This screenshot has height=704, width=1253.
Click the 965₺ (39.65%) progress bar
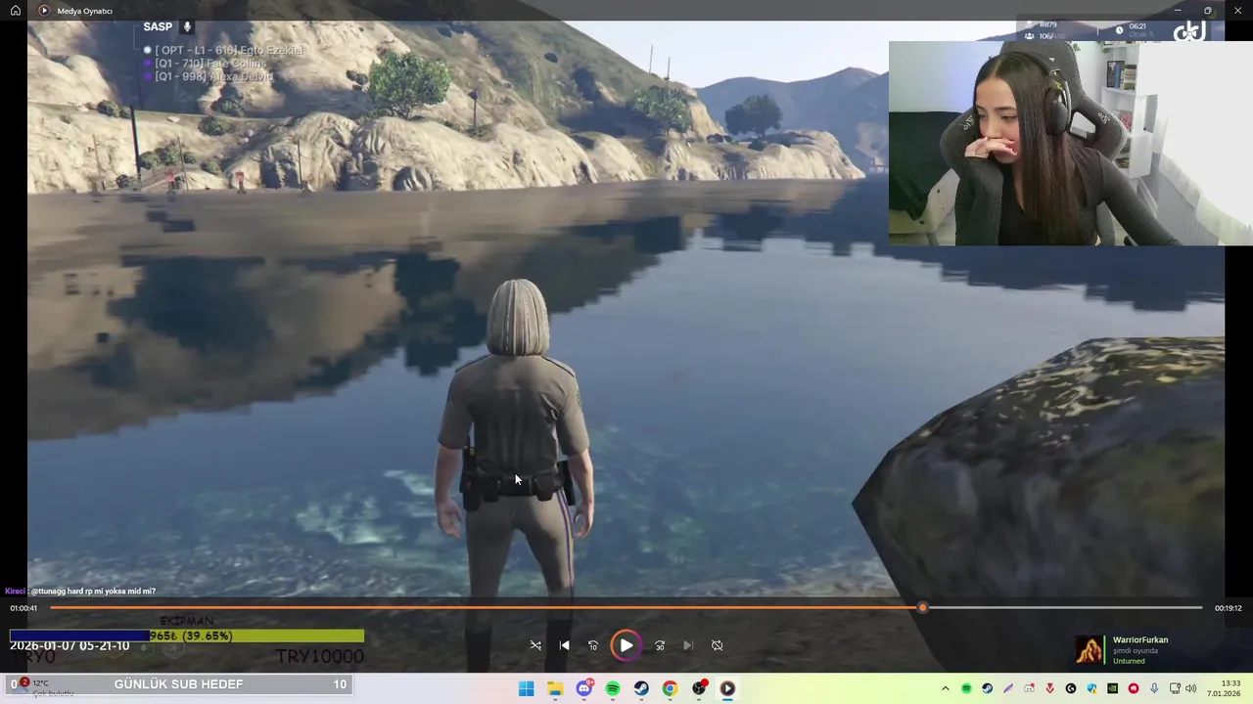coord(187,636)
